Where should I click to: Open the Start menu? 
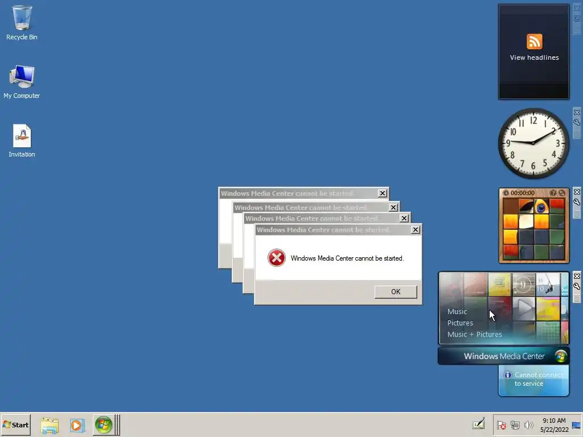[x=15, y=424]
